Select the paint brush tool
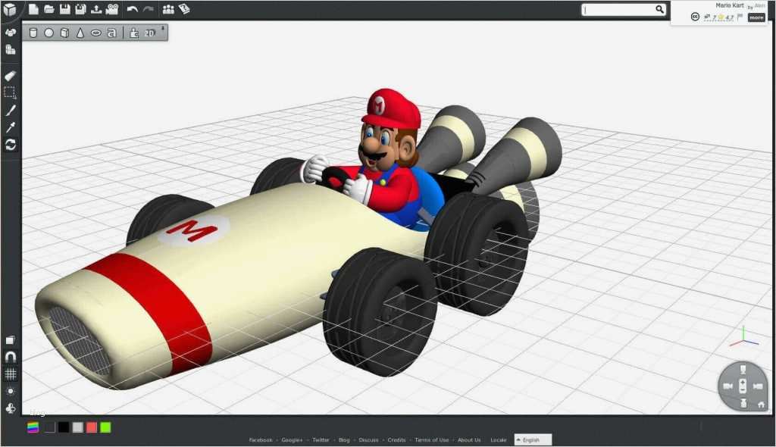776x447 pixels. tap(11, 110)
